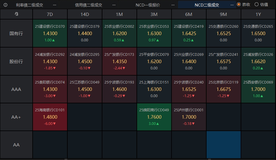276x160 pixels.
Task: Open 25建设银行CD370 cell
Action: (x=50, y=33)
